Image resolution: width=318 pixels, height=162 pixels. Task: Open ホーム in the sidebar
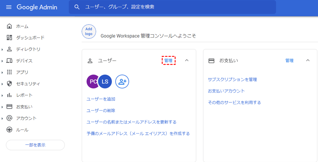(x=22, y=26)
